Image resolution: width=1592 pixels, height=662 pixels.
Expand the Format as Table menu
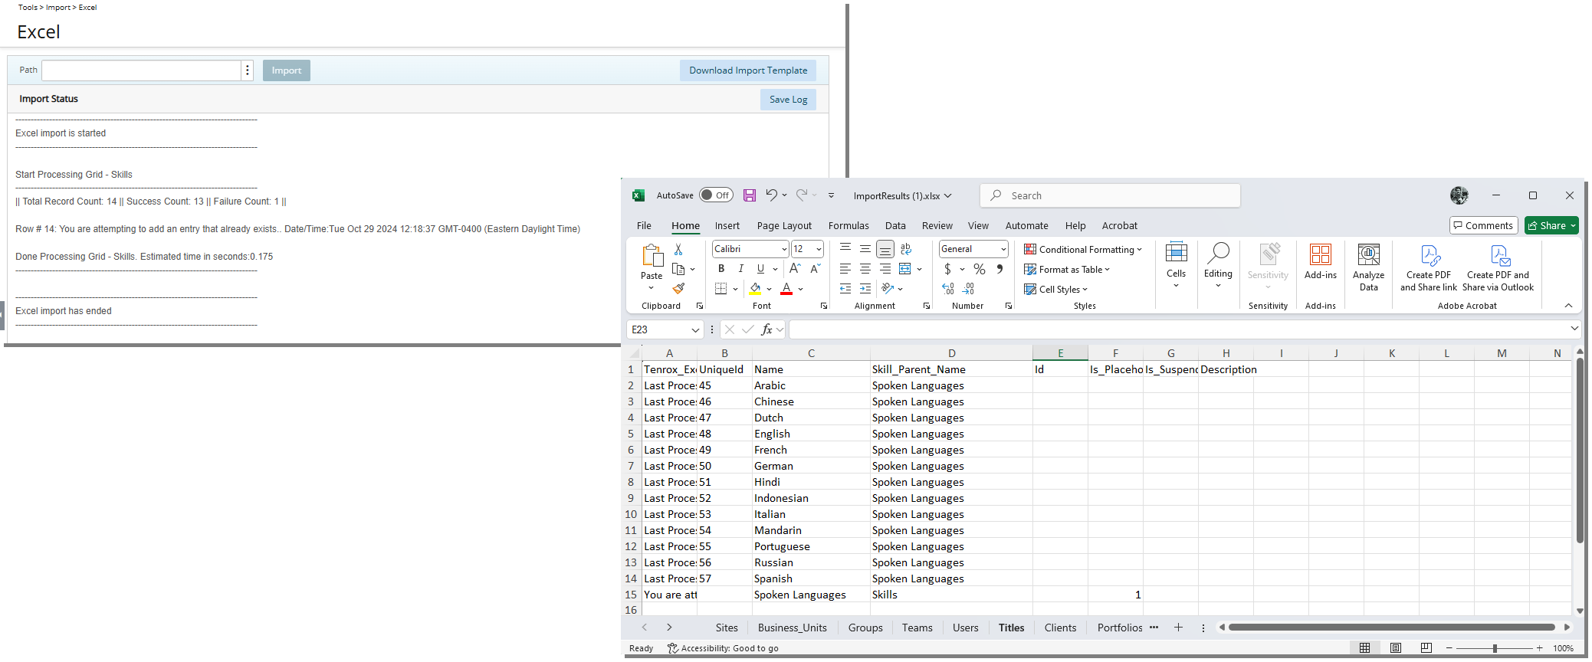point(1067,269)
